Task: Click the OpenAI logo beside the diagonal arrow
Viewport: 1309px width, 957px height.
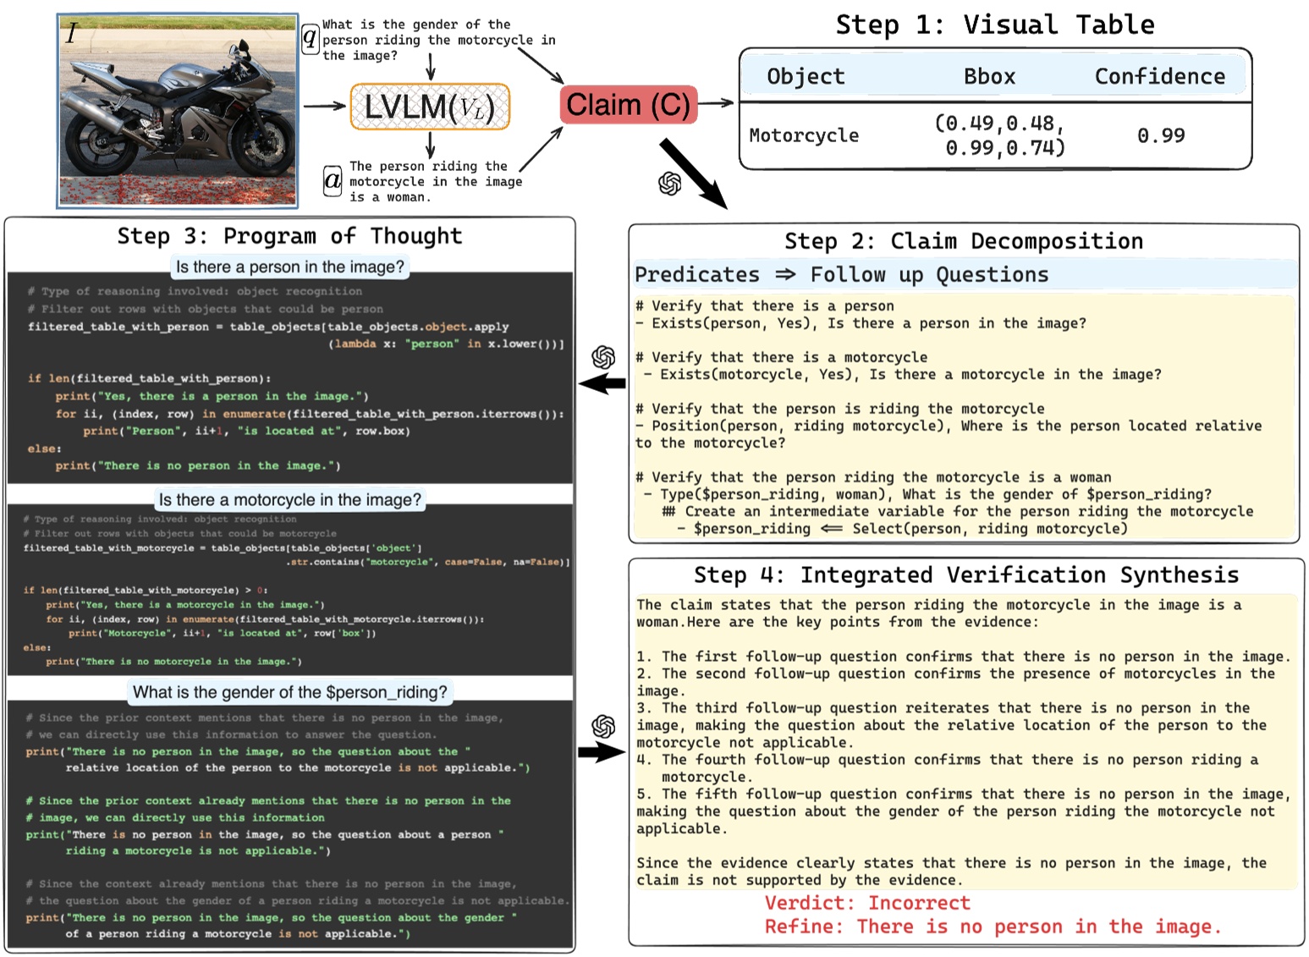Action: 669,184
